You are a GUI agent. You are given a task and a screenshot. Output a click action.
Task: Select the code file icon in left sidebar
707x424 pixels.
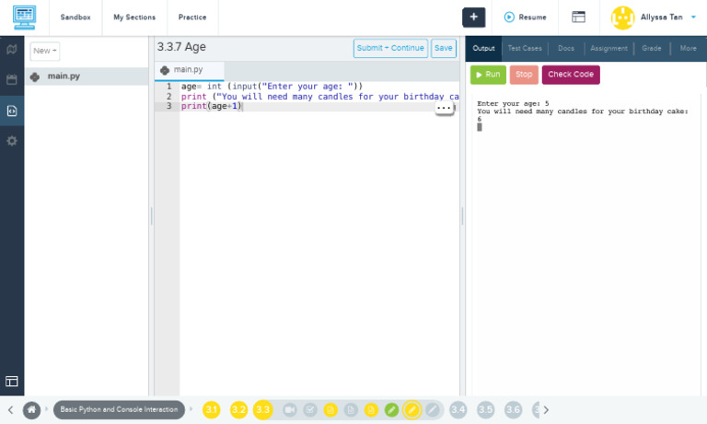[12, 111]
